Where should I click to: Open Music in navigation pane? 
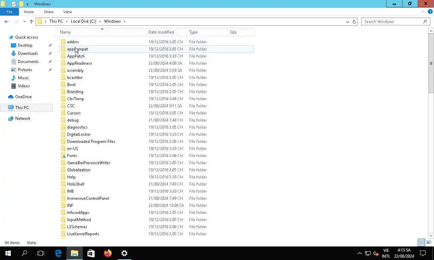point(23,78)
